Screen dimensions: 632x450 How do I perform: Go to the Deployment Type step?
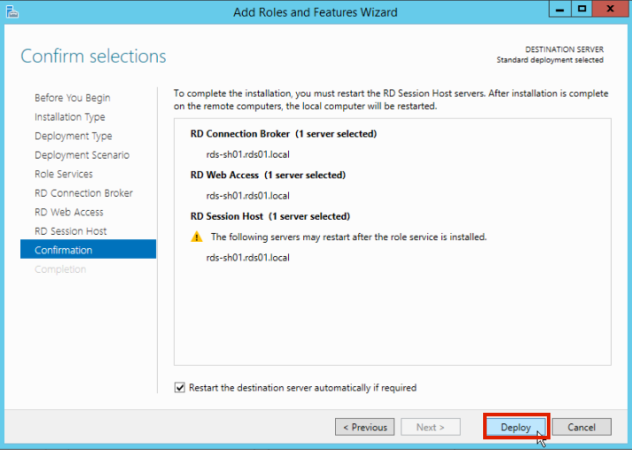[x=74, y=136]
